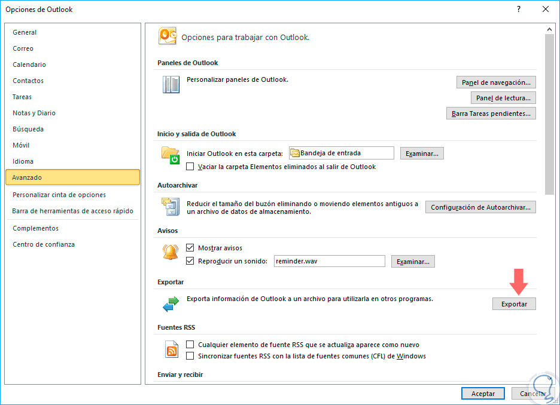Viewport: 560px width, 405px height.
Task: Click the vertical scrollbar thumb
Action: (x=549, y=114)
